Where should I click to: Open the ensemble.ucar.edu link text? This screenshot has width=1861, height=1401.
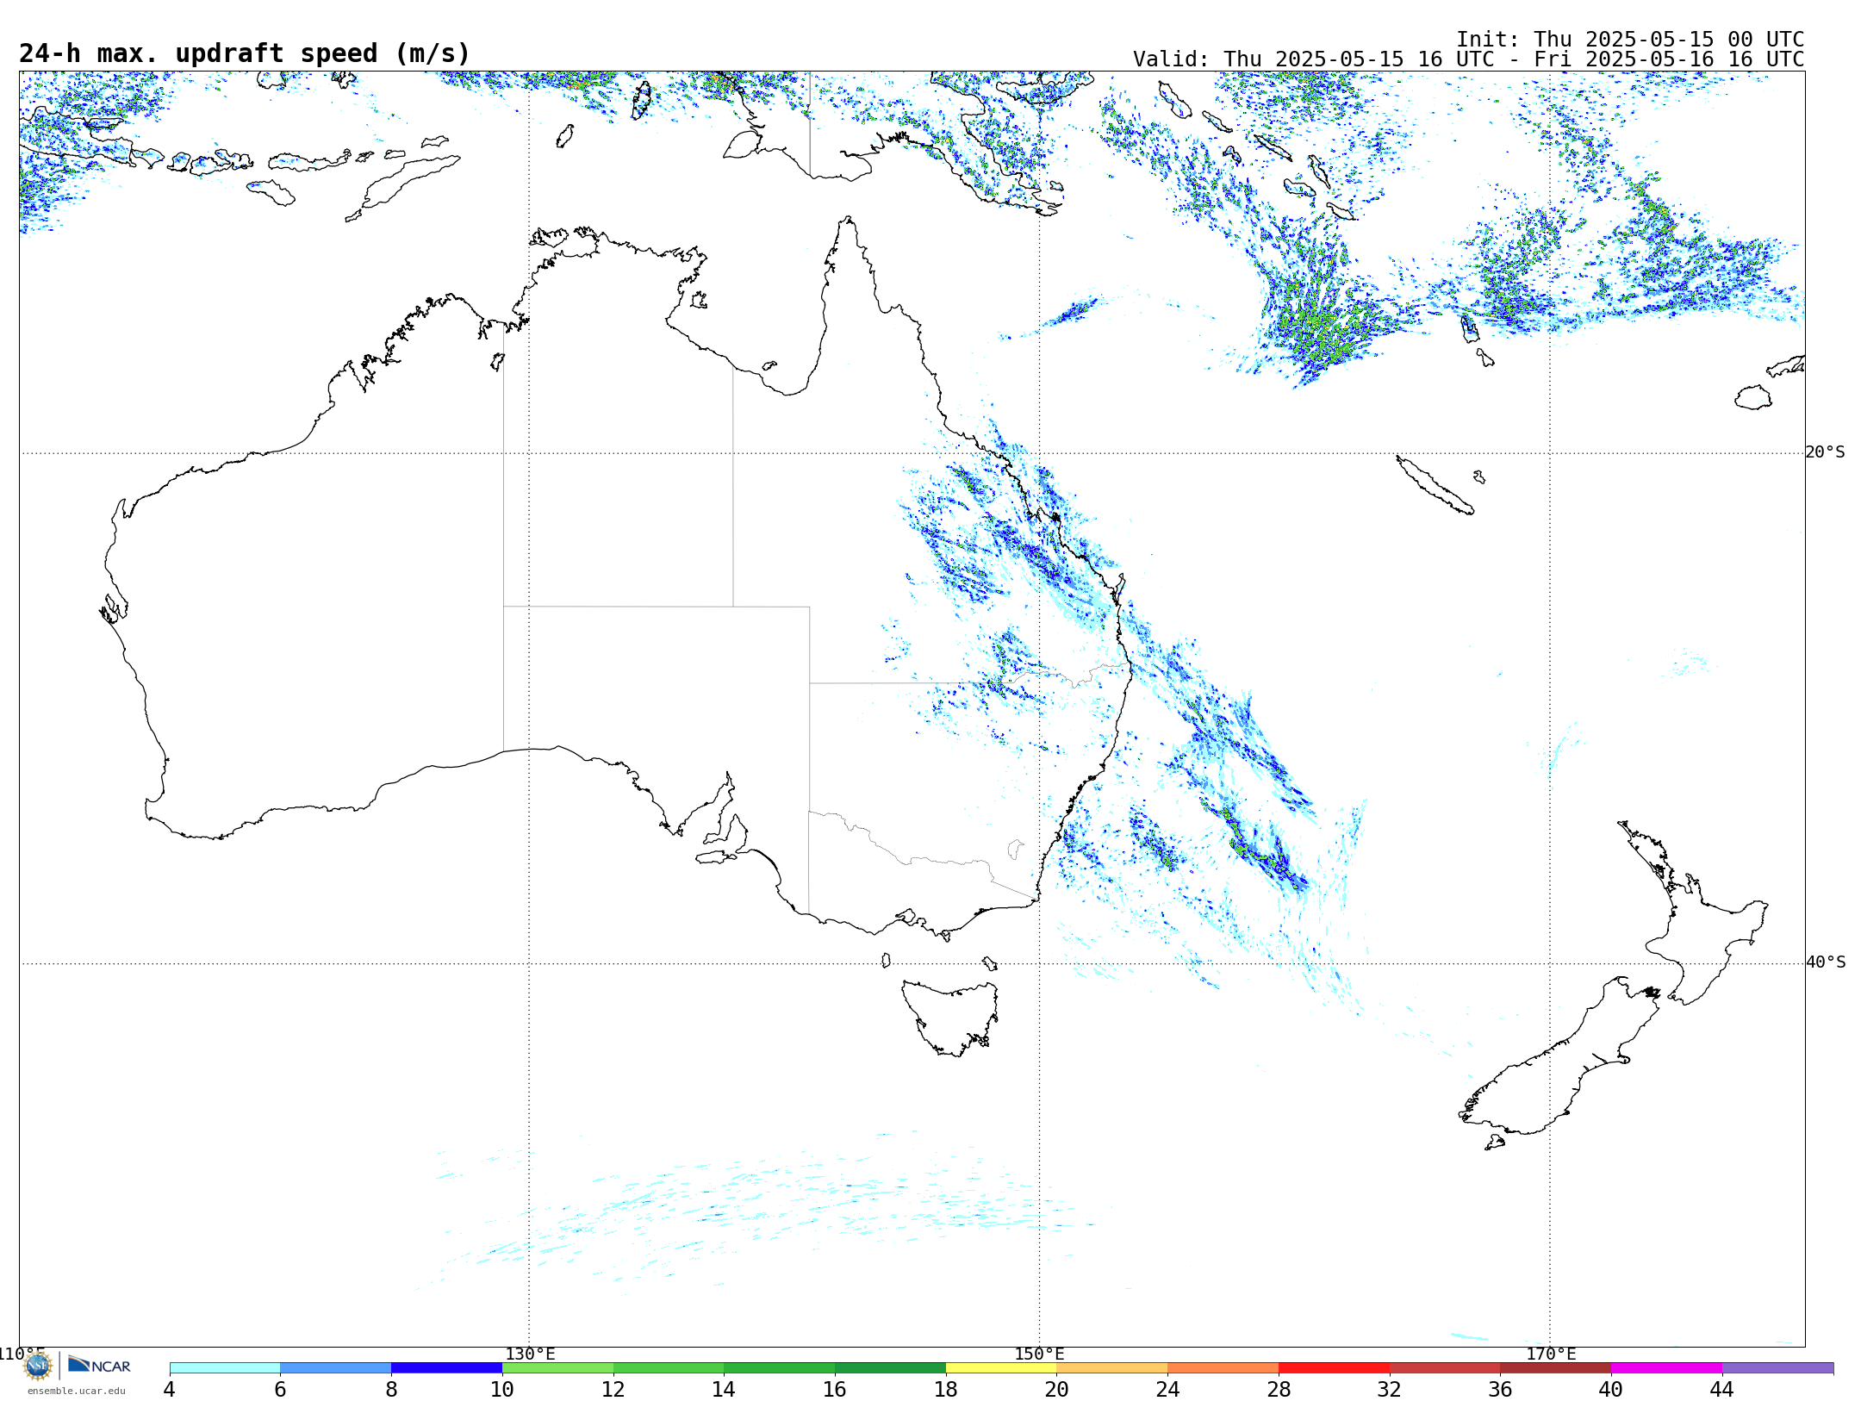77,1391
